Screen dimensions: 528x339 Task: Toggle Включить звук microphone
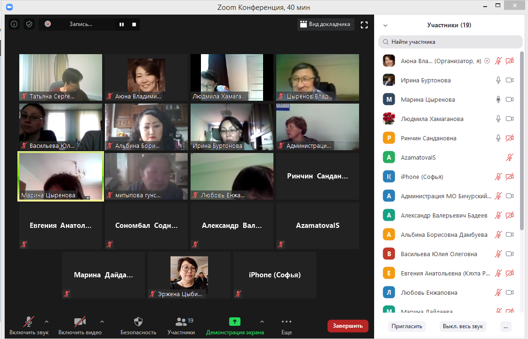click(29, 322)
